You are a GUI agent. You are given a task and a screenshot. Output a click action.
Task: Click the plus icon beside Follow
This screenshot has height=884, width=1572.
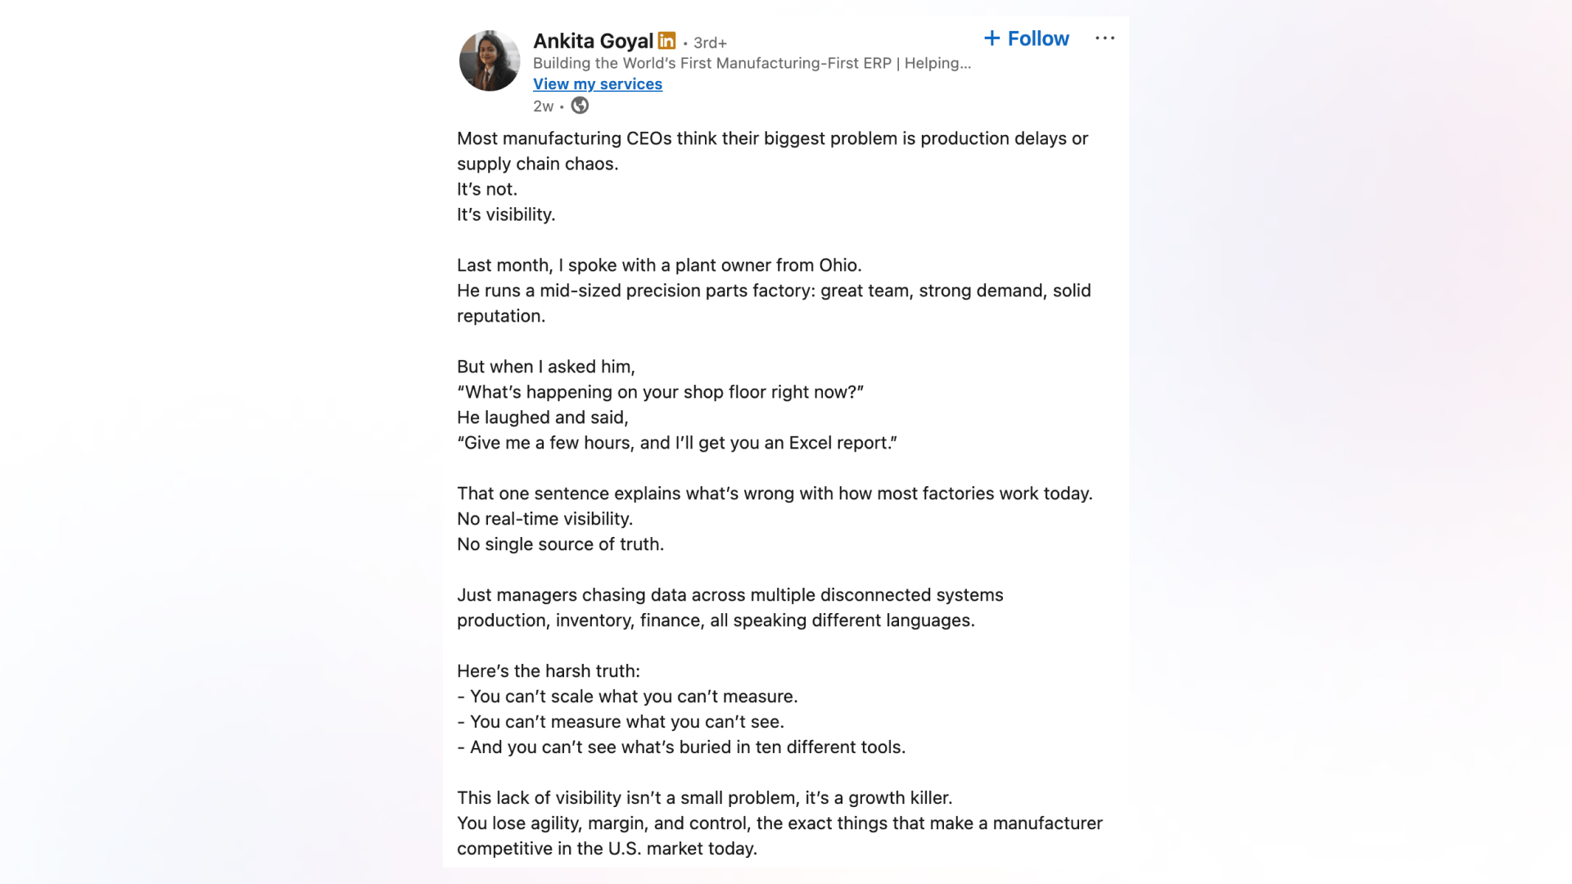[992, 38]
